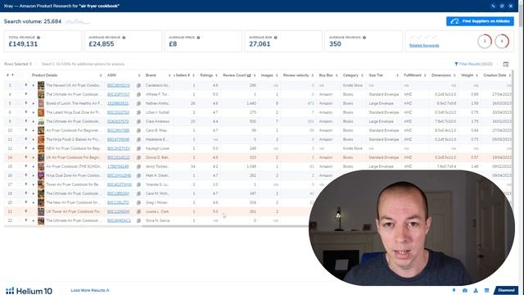Expand row 8 by Clare Andrews
524x295 pixels.
pos(34,122)
